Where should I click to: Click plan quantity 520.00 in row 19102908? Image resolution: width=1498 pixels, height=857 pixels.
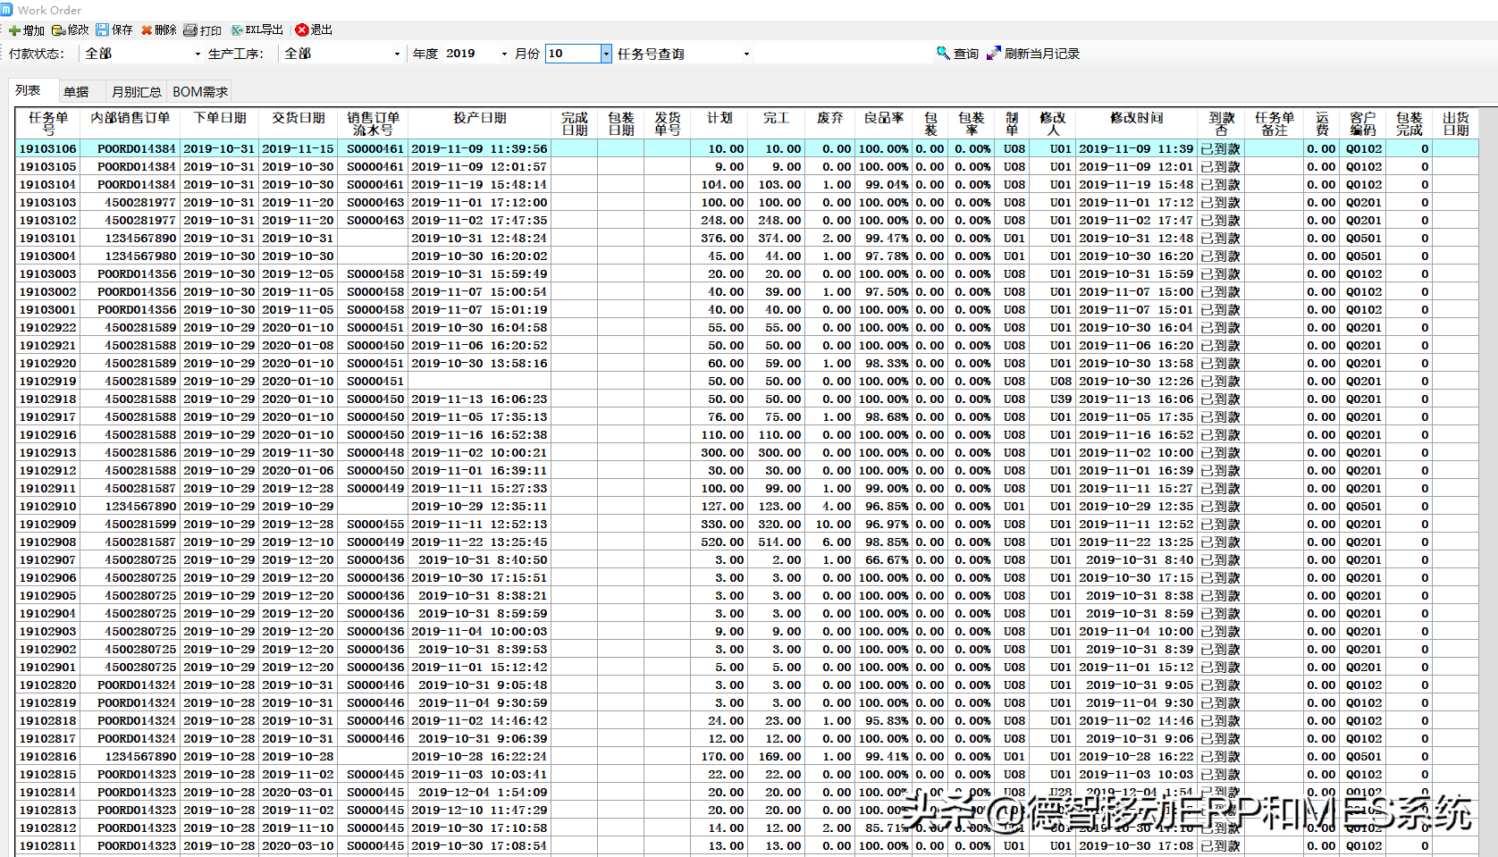(720, 542)
